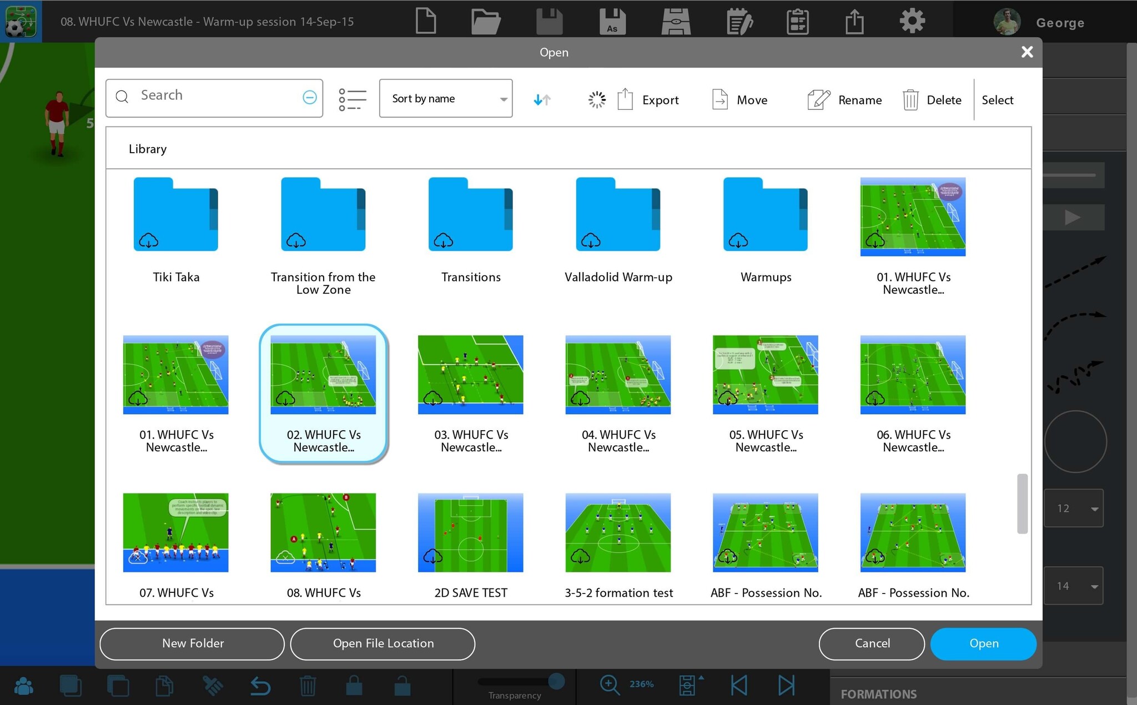Open the Sort by name dropdown
Viewport: 1137px width, 705px height.
446,98
